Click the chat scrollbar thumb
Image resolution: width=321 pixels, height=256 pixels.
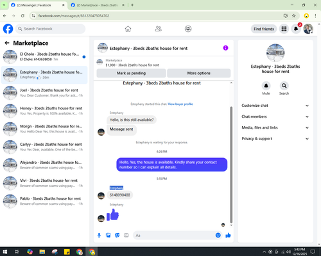click(x=231, y=164)
